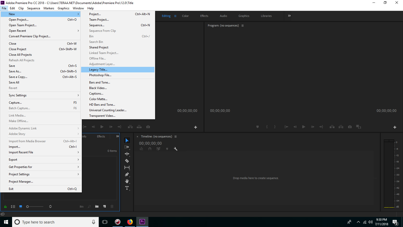Open Editing workspace menu icon
This screenshot has height=227, width=403.
tap(175, 16)
